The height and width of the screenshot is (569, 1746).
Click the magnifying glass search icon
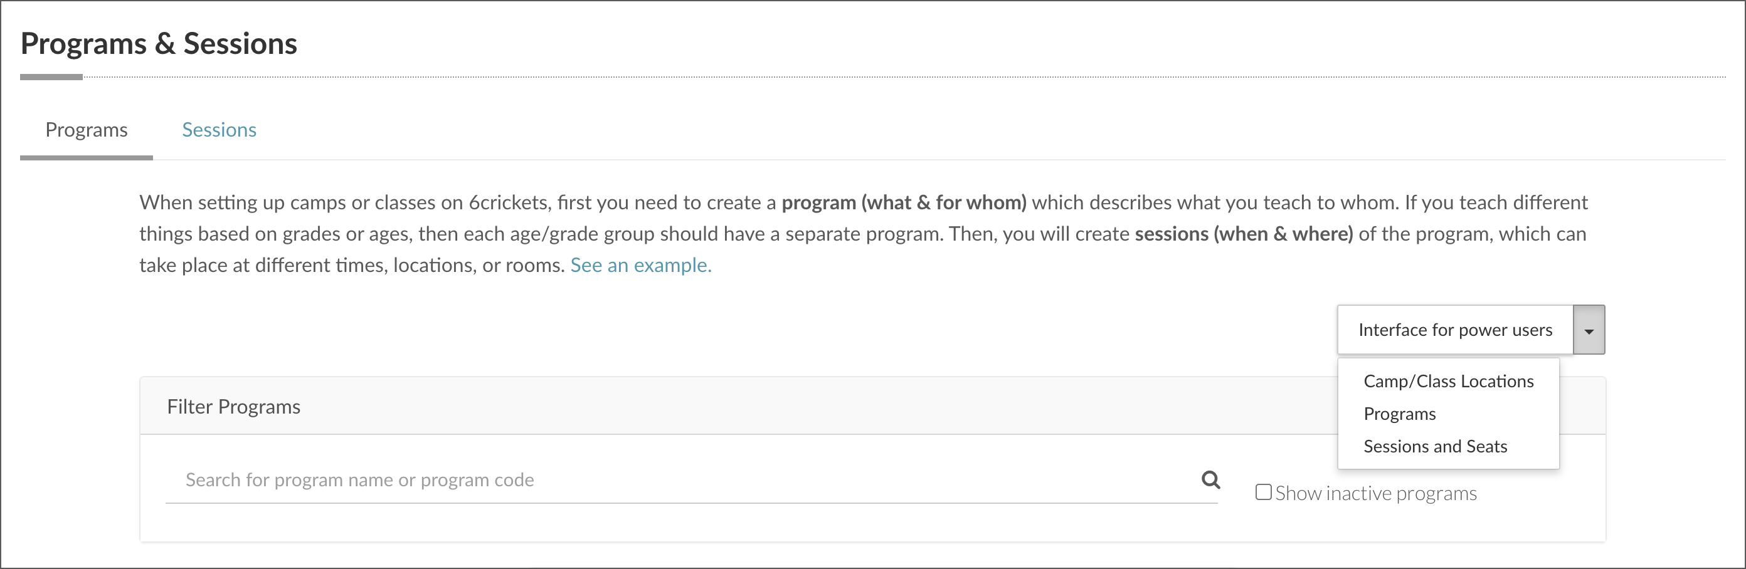click(1210, 479)
